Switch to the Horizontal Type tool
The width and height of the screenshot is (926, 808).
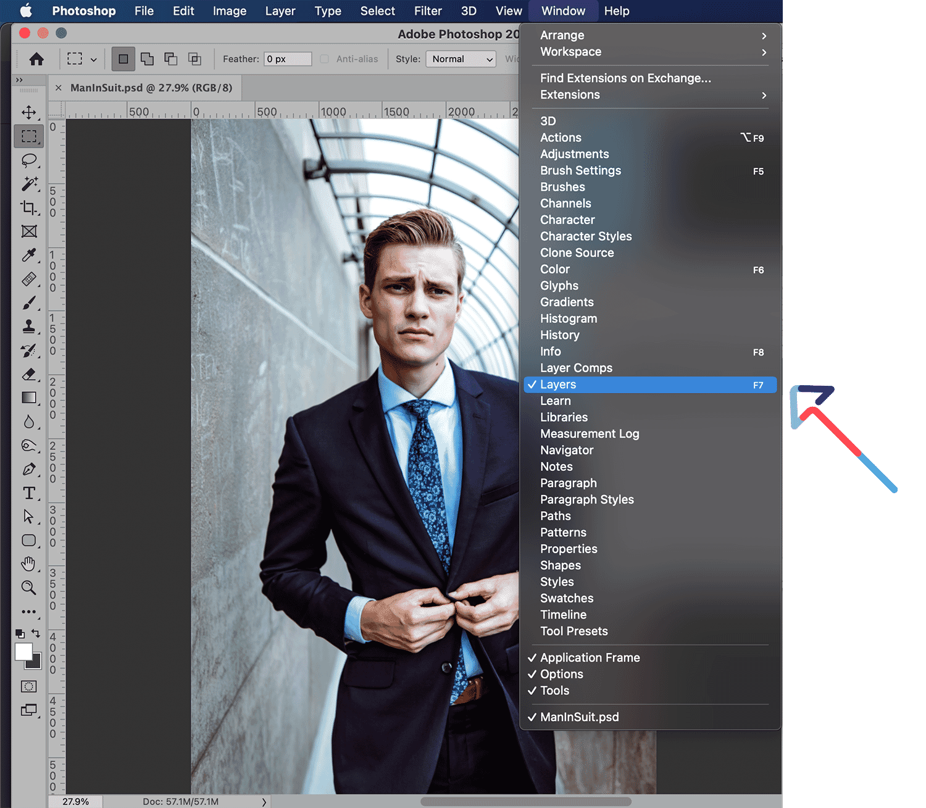(28, 493)
